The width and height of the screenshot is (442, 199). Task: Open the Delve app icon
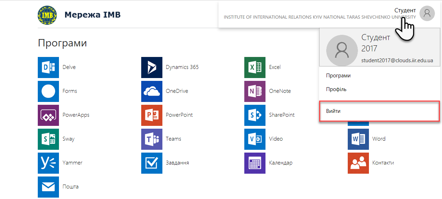pyautogui.click(x=48, y=67)
